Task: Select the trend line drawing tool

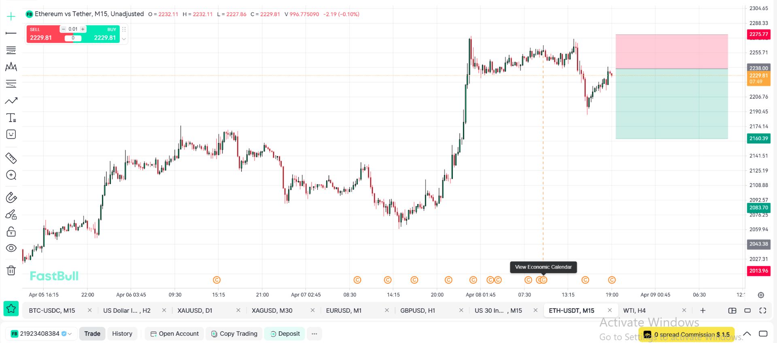Action: [11, 33]
